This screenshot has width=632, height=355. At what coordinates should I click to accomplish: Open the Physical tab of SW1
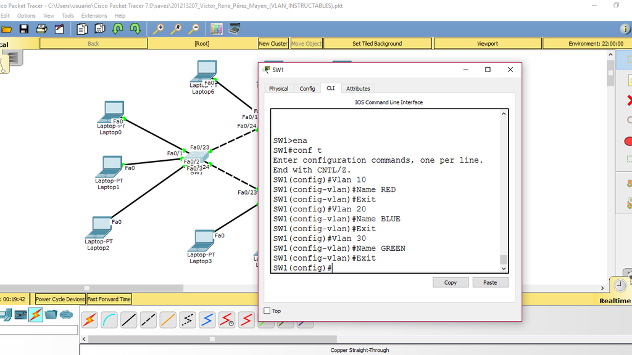pos(278,89)
